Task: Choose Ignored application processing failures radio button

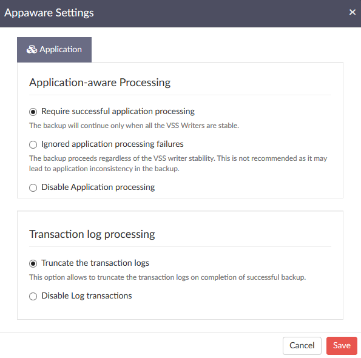Action: (x=33, y=144)
